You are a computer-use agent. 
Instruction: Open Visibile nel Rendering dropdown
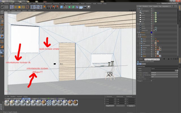click(x=164, y=75)
